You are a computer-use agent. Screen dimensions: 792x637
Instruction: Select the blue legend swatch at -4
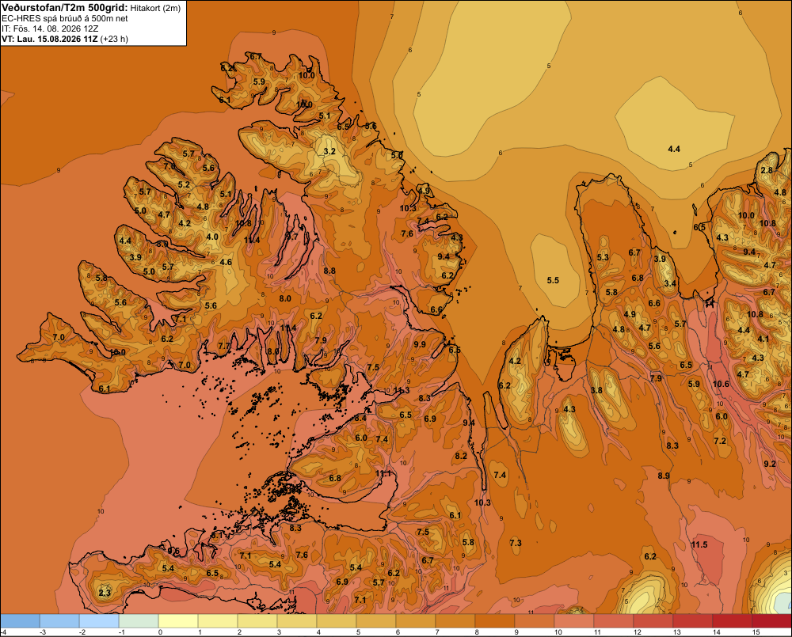(20, 620)
